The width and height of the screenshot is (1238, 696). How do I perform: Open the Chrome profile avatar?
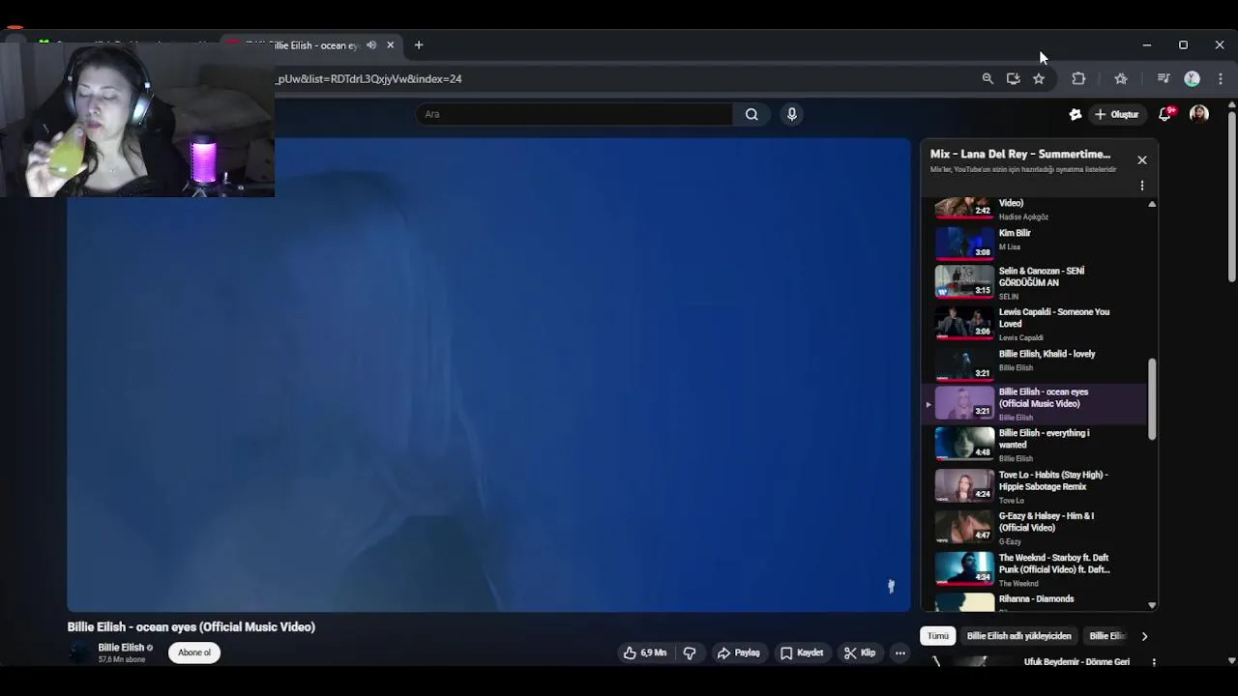[x=1193, y=79]
